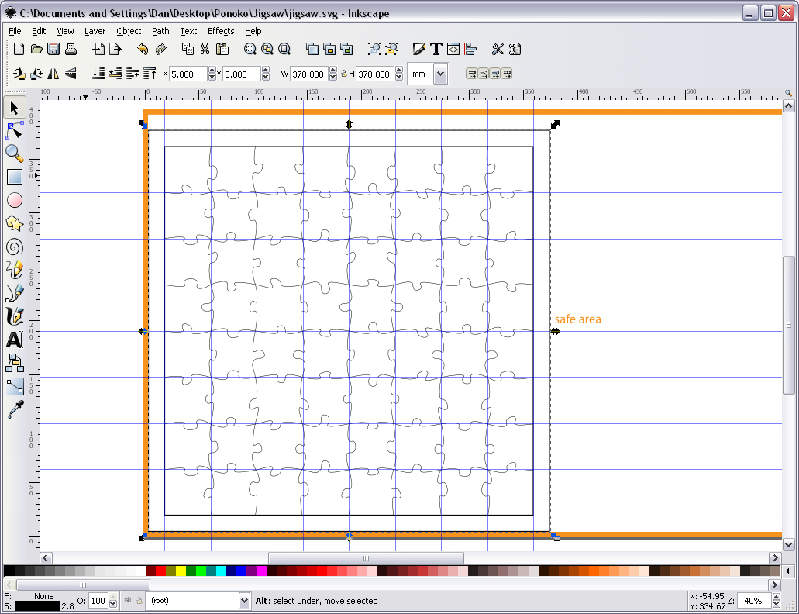Select the Calligraphy tool
Screen dimensions: 799x614
[x=14, y=316]
